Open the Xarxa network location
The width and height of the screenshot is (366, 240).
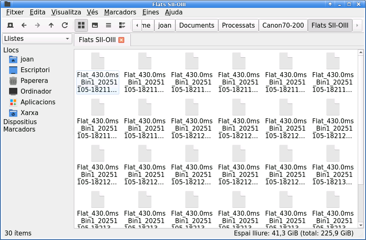click(29, 113)
